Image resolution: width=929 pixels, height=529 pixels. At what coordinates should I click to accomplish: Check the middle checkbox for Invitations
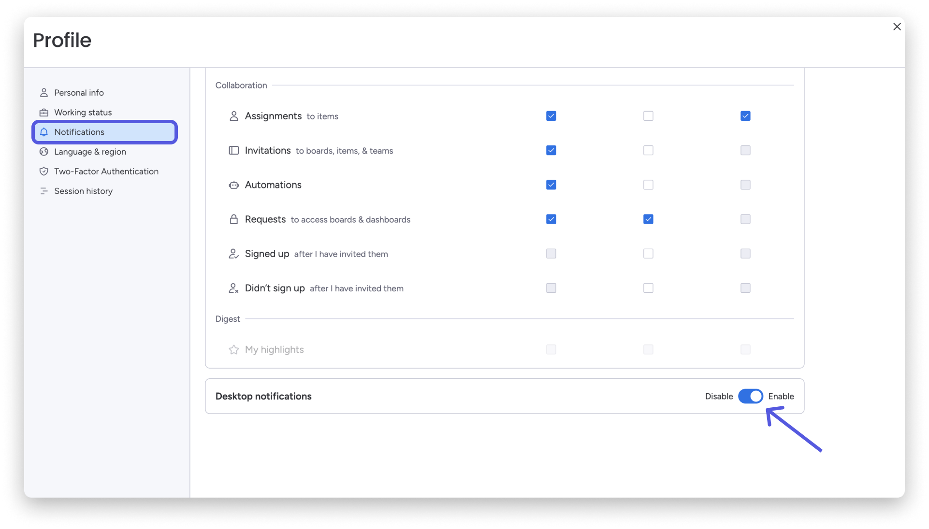pyautogui.click(x=648, y=150)
